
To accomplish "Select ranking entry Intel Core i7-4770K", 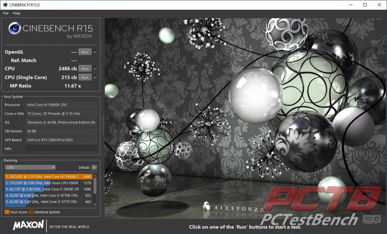I will [48, 195].
